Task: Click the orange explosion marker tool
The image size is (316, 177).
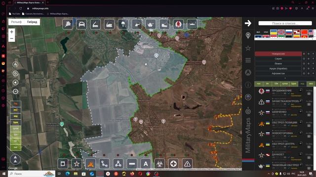Action: (x=90, y=164)
